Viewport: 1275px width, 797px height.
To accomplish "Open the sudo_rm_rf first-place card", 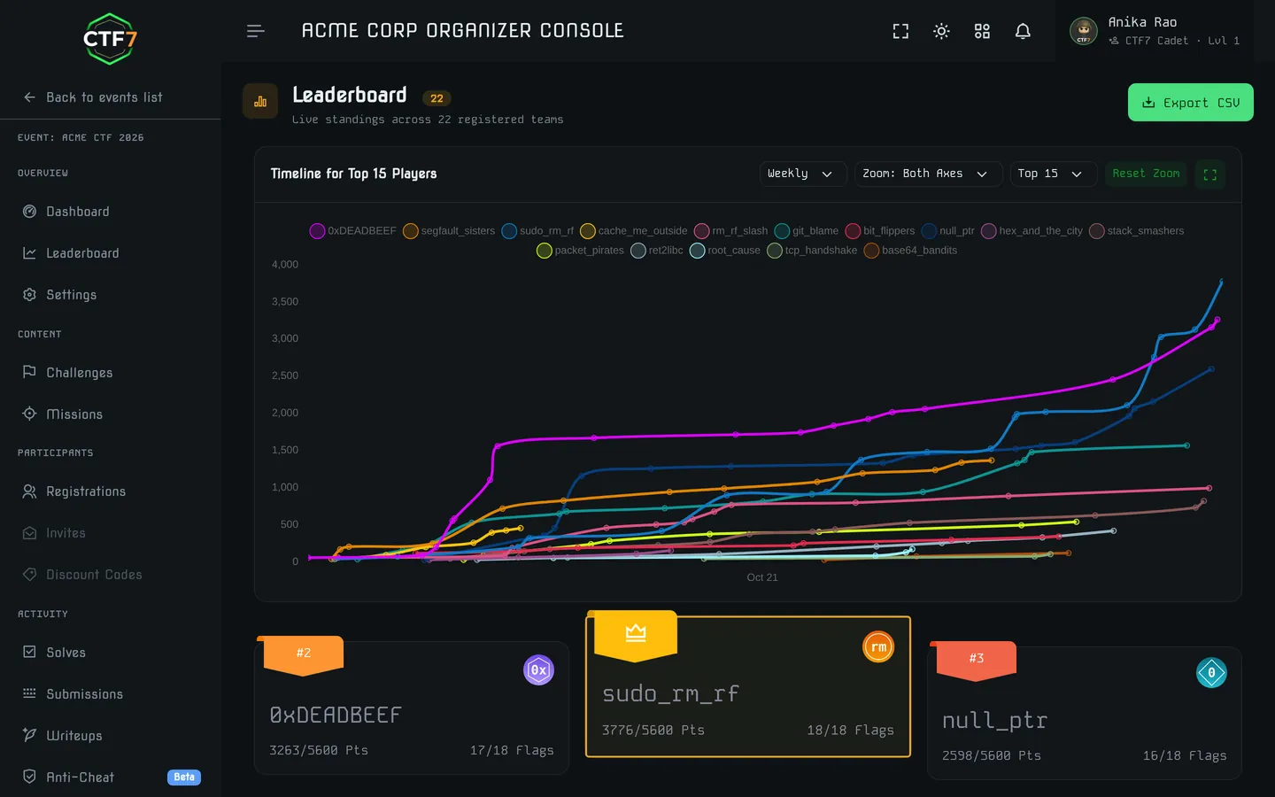I will pos(748,687).
